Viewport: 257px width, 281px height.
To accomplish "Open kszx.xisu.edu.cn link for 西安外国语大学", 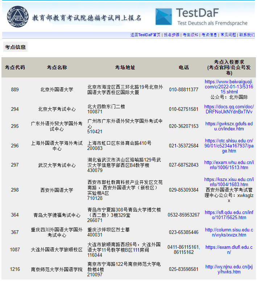I will pos(229,182).
